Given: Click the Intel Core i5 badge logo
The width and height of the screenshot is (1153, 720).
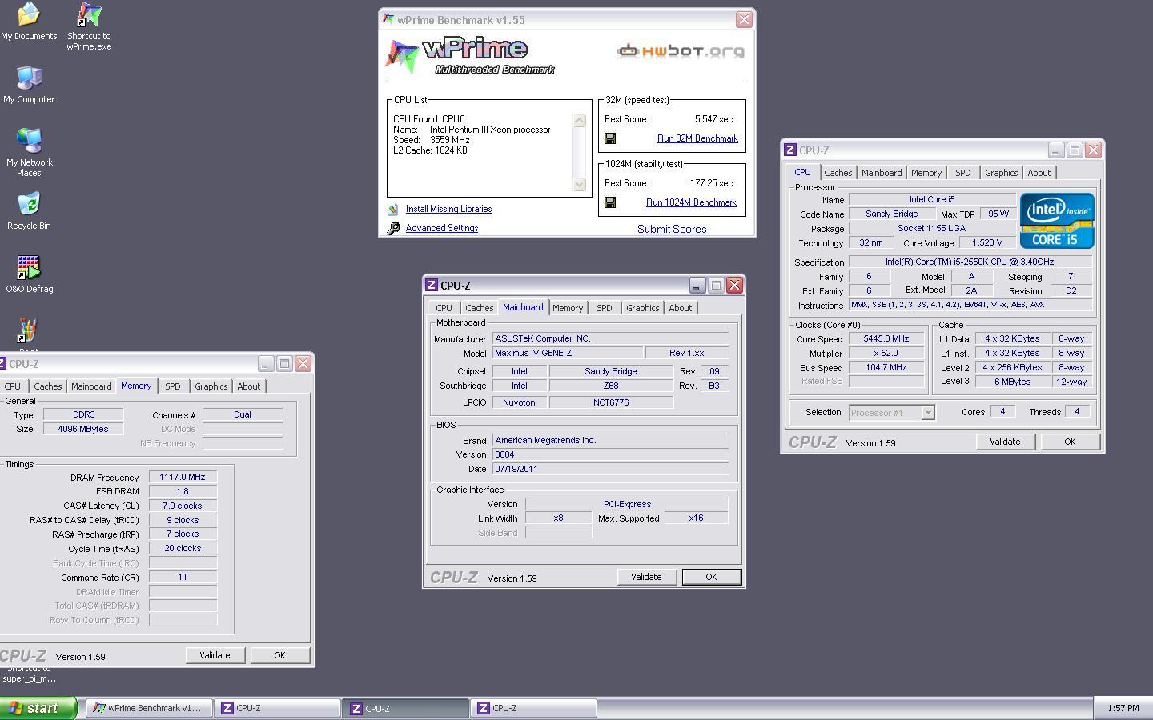Looking at the screenshot, I should [1057, 221].
